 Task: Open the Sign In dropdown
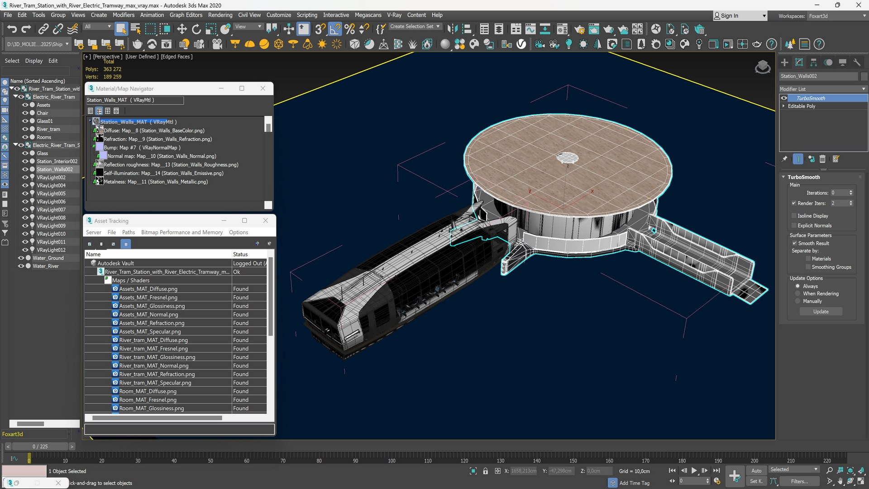click(x=740, y=16)
